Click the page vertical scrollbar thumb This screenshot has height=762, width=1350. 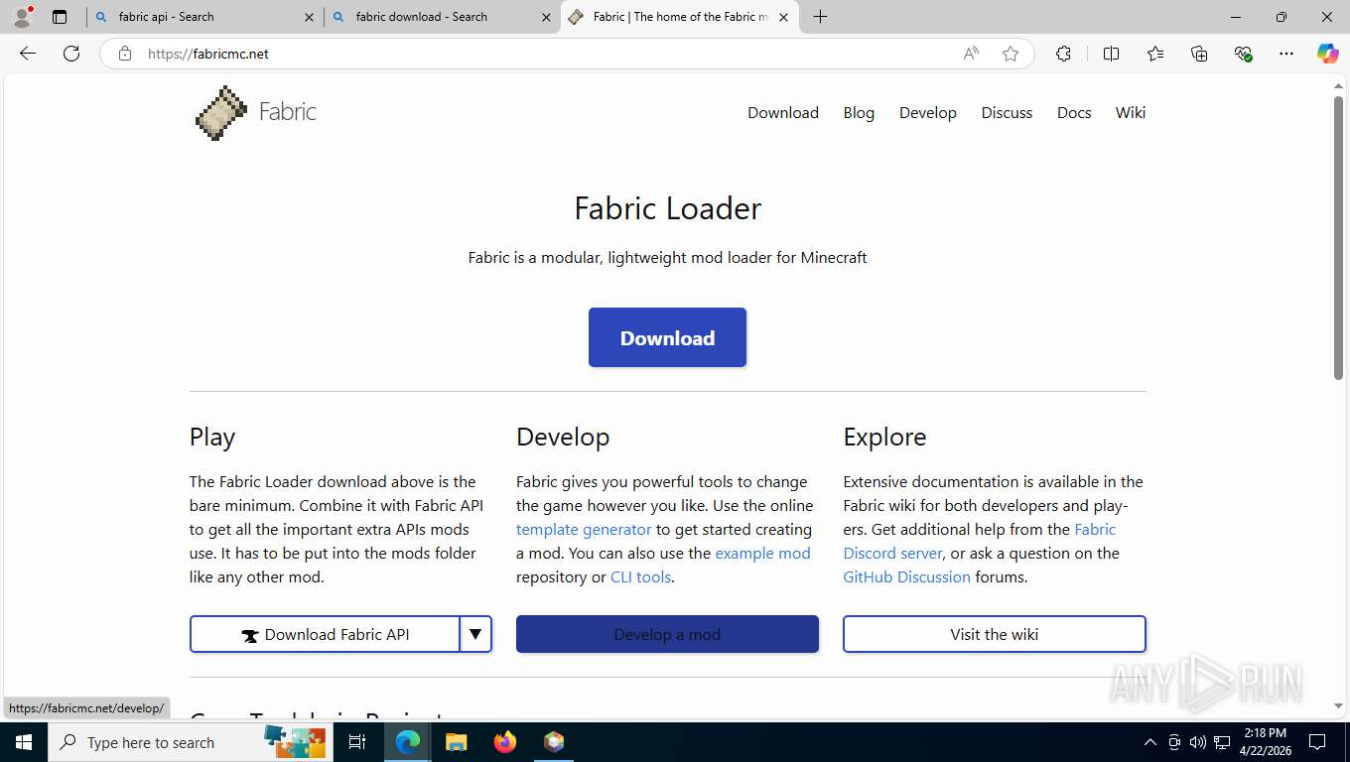[x=1338, y=237]
